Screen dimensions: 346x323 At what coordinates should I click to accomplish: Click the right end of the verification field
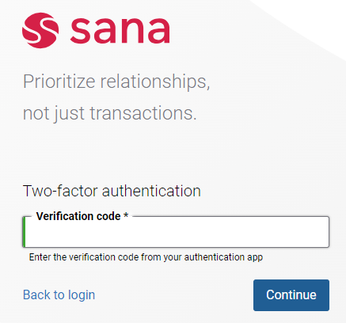pyautogui.click(x=323, y=232)
